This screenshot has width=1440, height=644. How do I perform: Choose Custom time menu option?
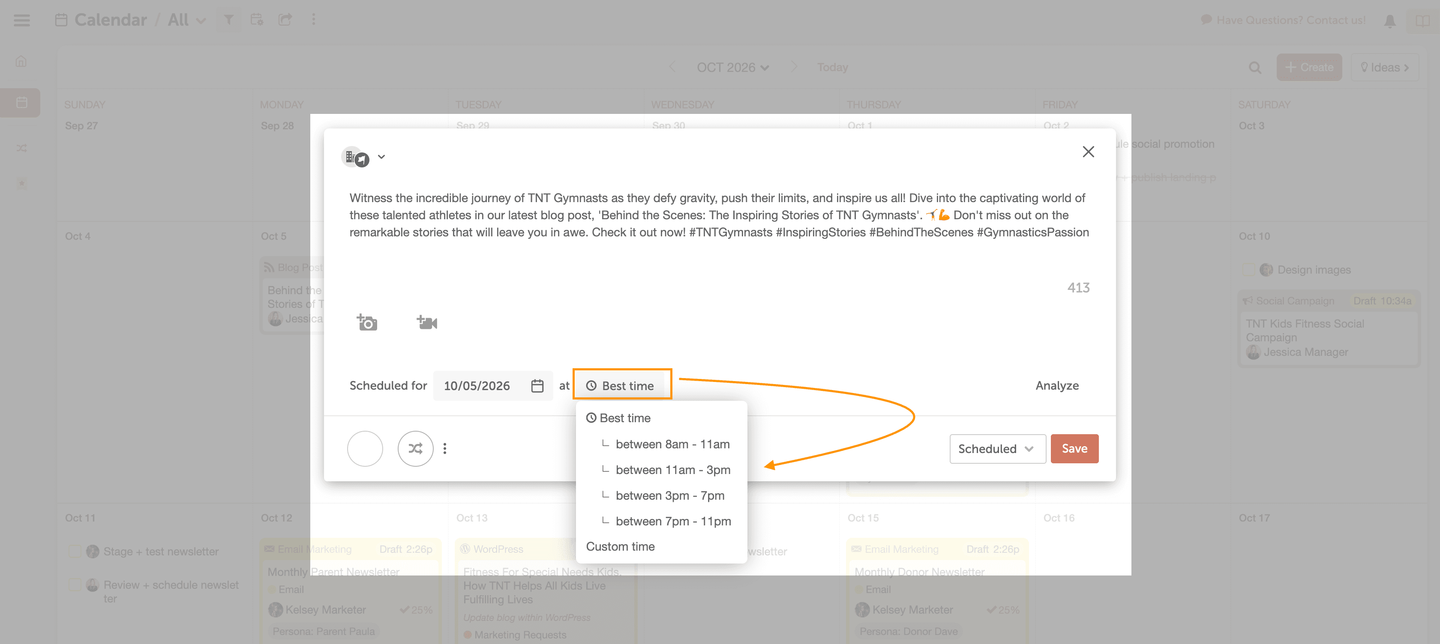[x=620, y=546]
